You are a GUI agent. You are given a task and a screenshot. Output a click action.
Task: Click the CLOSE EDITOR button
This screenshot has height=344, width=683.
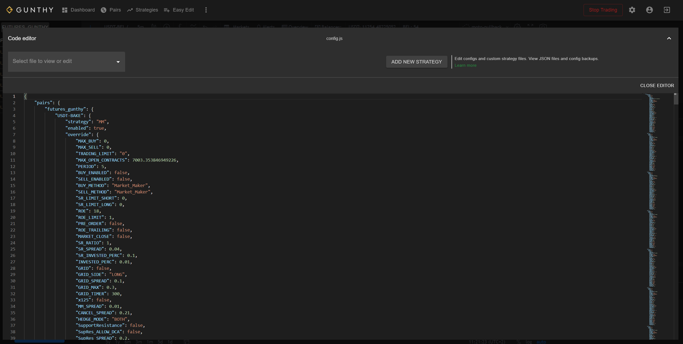tap(657, 85)
